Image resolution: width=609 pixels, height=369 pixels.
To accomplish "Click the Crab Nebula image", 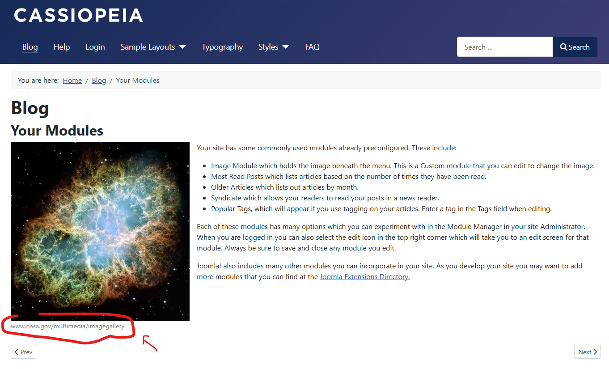I will tap(100, 232).
